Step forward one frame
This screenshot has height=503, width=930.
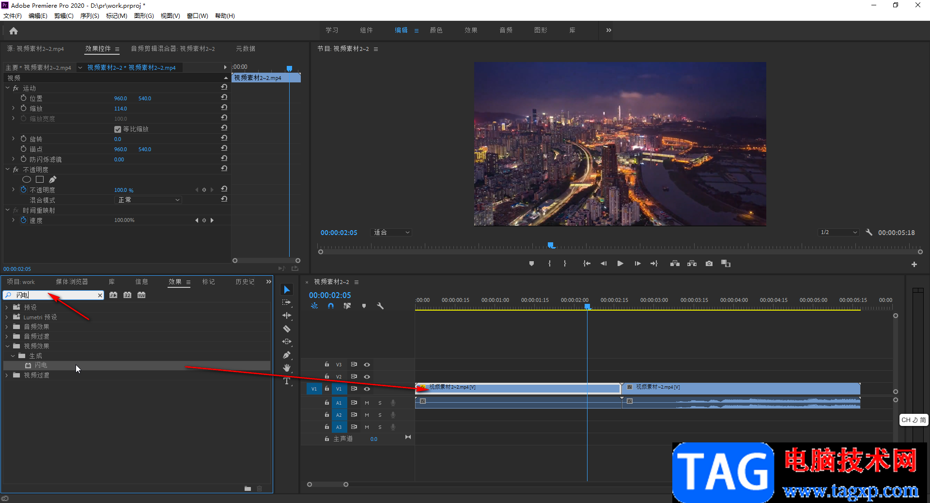click(x=637, y=264)
